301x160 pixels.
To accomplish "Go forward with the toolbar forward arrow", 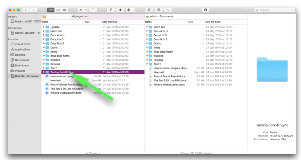I will pyautogui.click(x=33, y=10).
